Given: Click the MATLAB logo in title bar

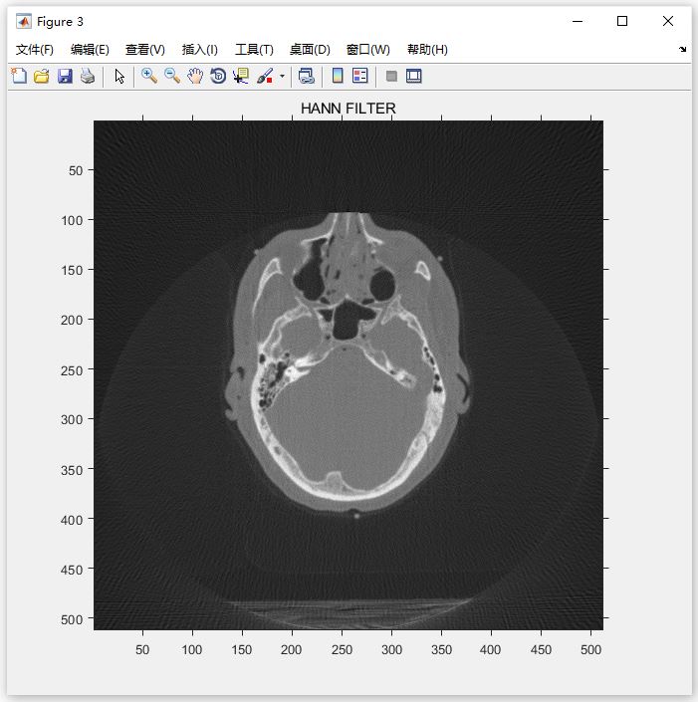Looking at the screenshot, I should point(24,21).
